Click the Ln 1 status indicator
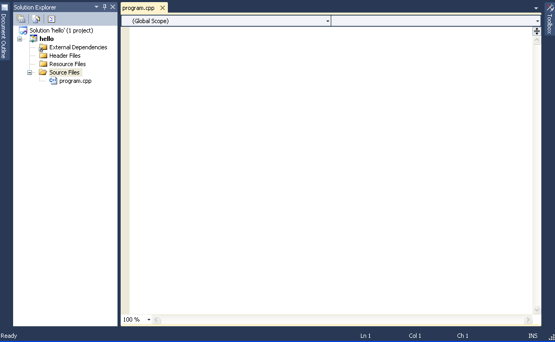 point(366,336)
